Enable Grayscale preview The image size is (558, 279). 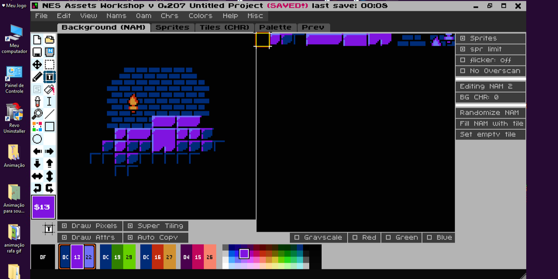318,237
